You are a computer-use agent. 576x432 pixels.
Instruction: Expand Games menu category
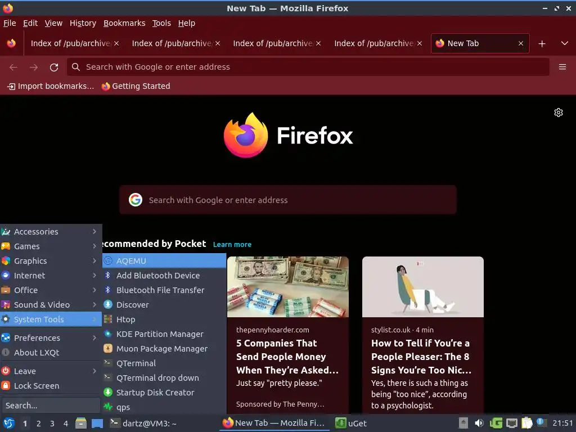tap(51, 246)
